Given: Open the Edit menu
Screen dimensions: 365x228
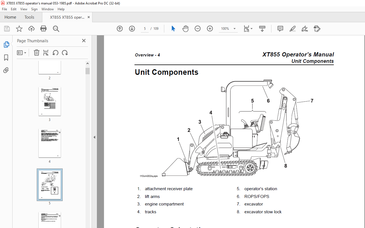Looking at the screenshot, I should point(14,9).
